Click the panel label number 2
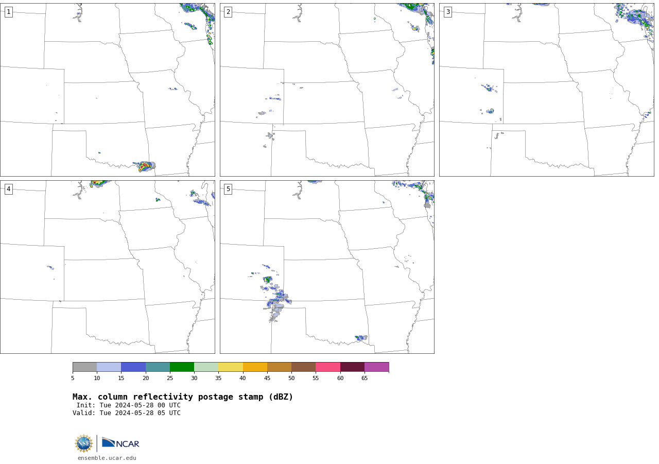The height and width of the screenshot is (464, 659). click(228, 12)
